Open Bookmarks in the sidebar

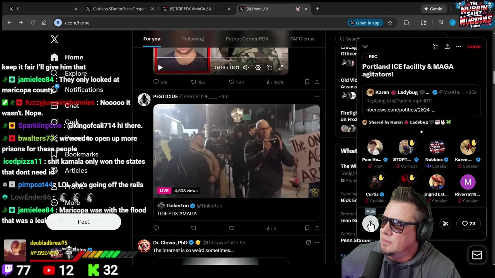[74, 154]
